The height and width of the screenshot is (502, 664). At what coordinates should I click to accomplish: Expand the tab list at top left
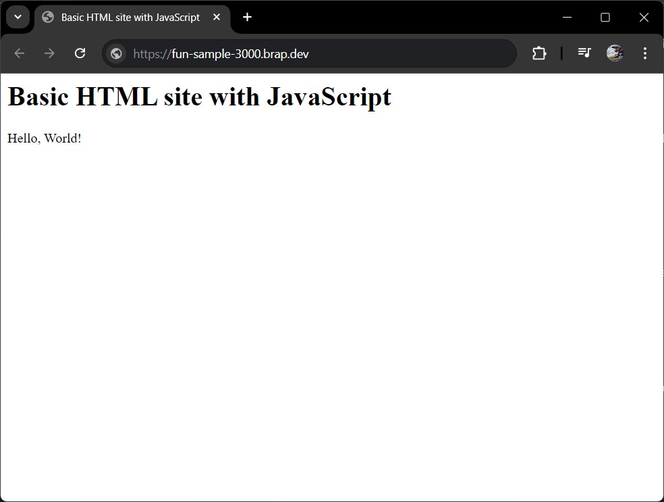tap(18, 17)
